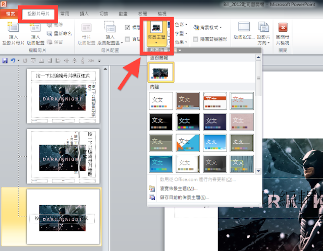The image size is (323, 251).
Task: Click distribute horizontally icon in quick toolbar
Action: [x=91, y=60]
